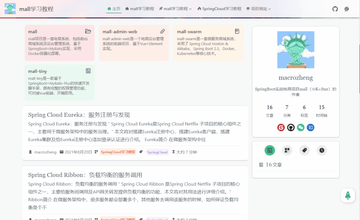Screen dimensions: 360x220
Task: Open the Spring Cloud Ribbon article title
Action: (x=85, y=175)
